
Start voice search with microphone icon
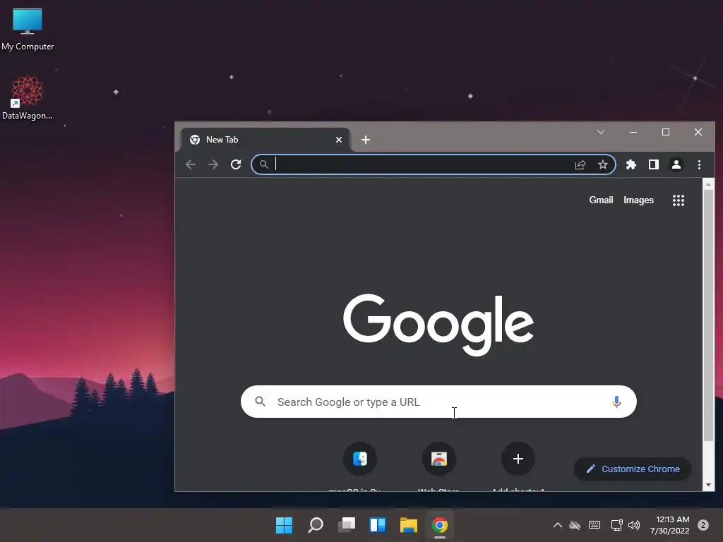point(616,402)
